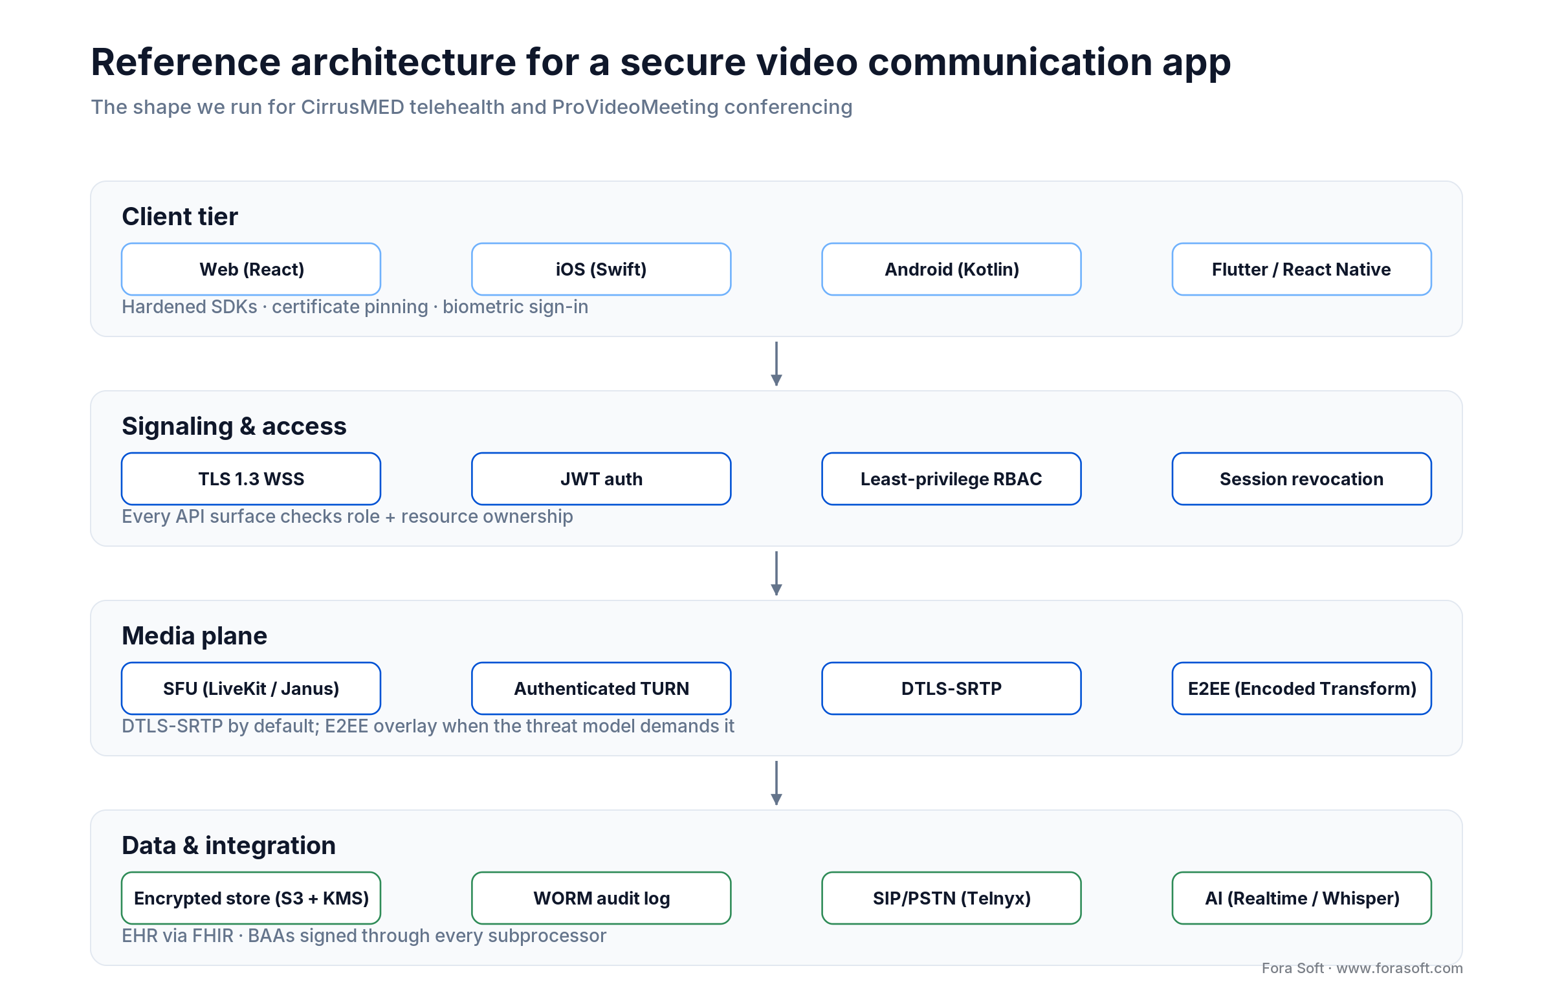Select the JWT auth box
This screenshot has width=1553, height=999.
click(x=601, y=479)
